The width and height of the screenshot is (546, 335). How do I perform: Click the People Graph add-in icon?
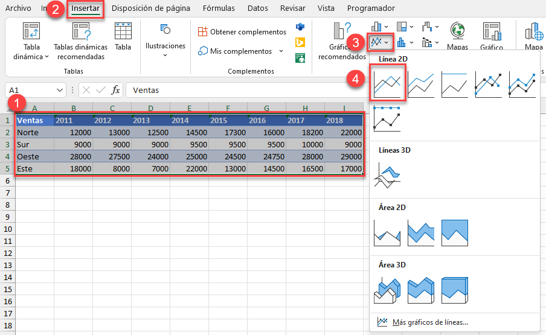[x=300, y=58]
